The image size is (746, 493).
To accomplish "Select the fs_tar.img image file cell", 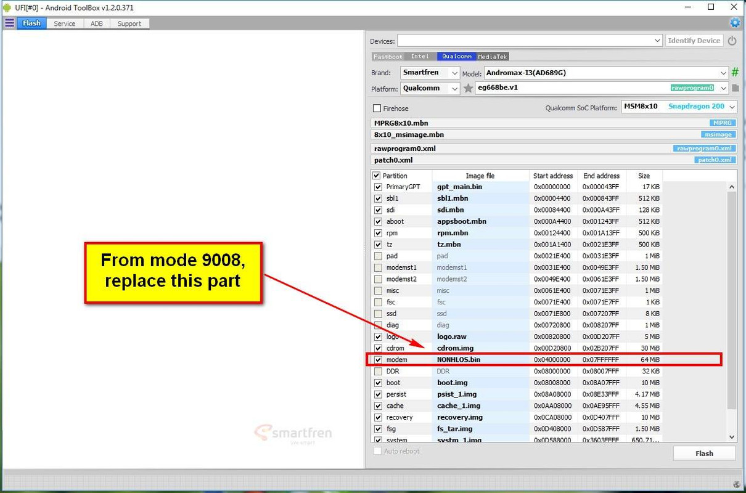I will (x=480, y=429).
